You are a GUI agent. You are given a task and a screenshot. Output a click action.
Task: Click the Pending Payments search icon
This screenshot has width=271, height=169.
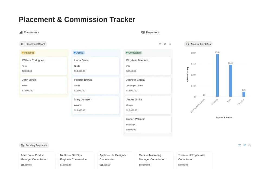(250, 145)
